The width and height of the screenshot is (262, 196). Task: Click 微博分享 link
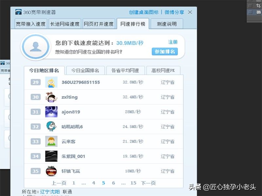click(x=174, y=12)
